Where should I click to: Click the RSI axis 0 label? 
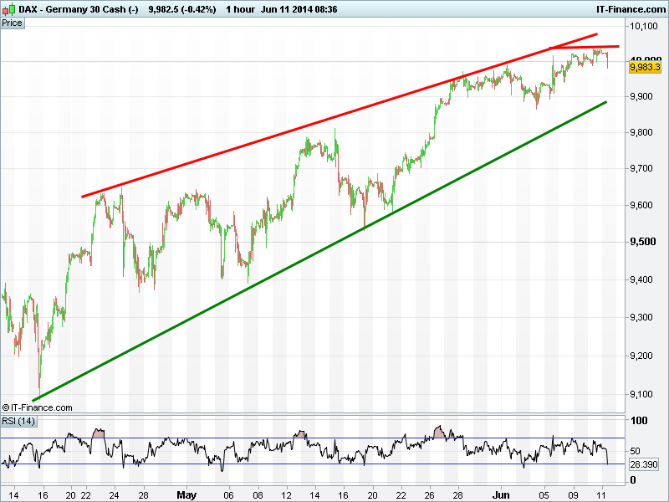pyautogui.click(x=633, y=479)
